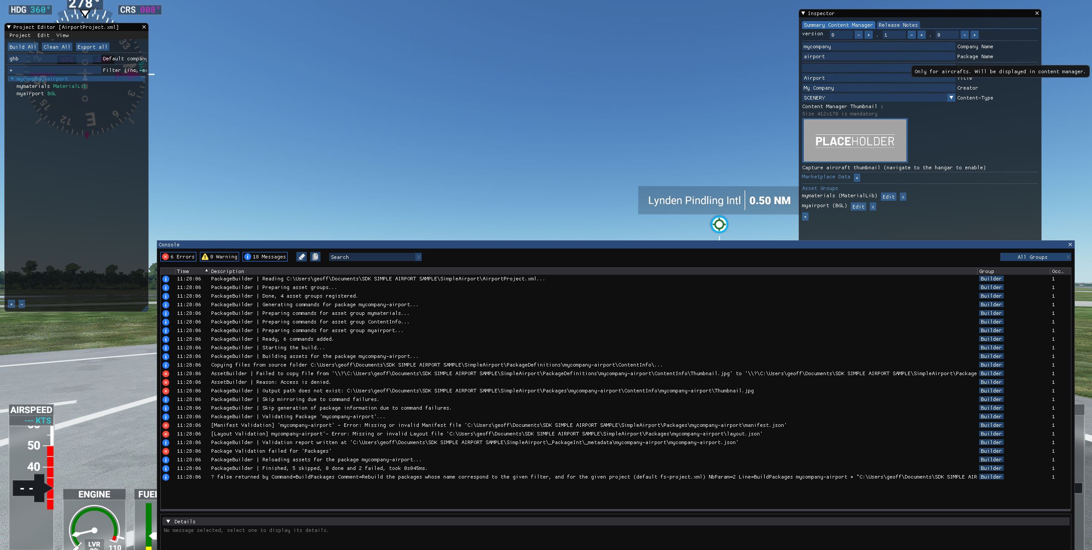This screenshot has width=1092, height=550.
Task: Click Edit next to myairport (BGL)
Action: click(858, 207)
